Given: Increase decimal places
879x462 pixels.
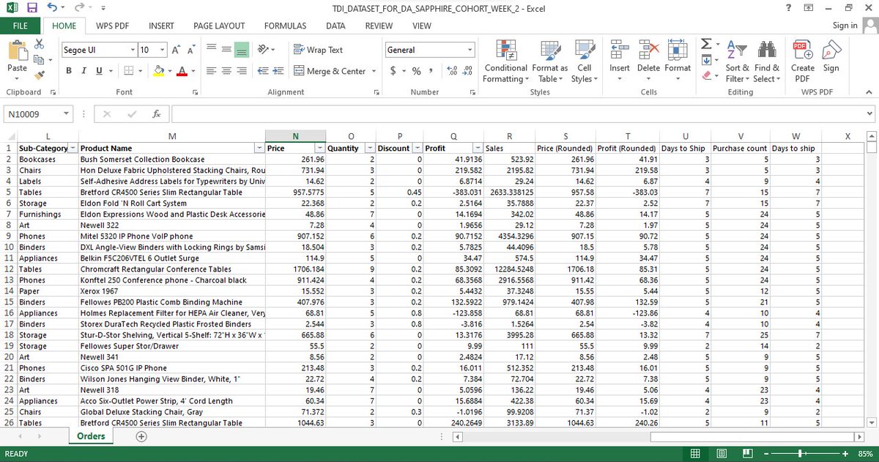Looking at the screenshot, I should point(453,71).
